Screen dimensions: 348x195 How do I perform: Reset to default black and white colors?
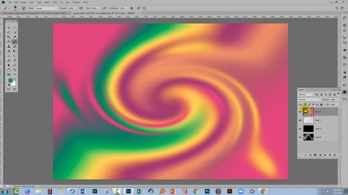click(x=9, y=85)
